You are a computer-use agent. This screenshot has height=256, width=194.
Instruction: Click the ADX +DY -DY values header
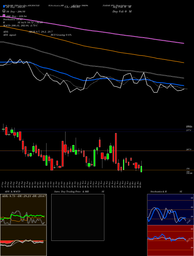(x=24, y=196)
